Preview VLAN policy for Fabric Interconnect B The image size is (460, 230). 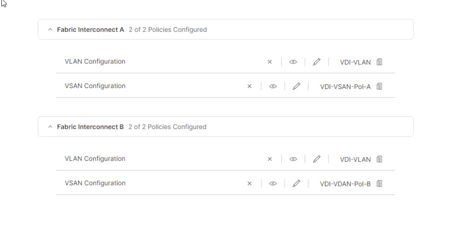pos(293,159)
